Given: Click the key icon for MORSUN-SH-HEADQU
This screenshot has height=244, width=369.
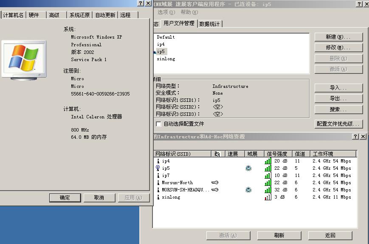Looking at the screenshot, I should (215, 190).
